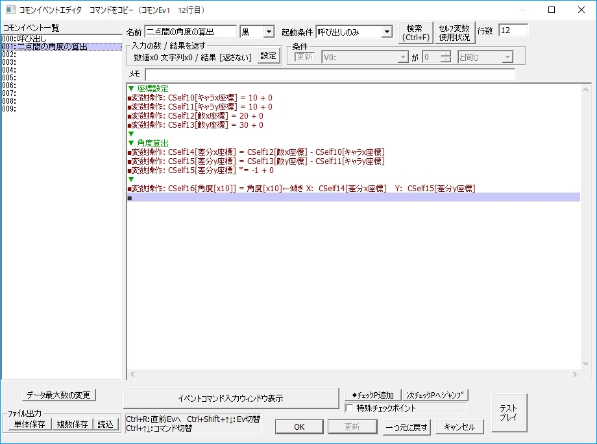Click the 名前 input field
The image size is (597, 444).
click(190, 32)
